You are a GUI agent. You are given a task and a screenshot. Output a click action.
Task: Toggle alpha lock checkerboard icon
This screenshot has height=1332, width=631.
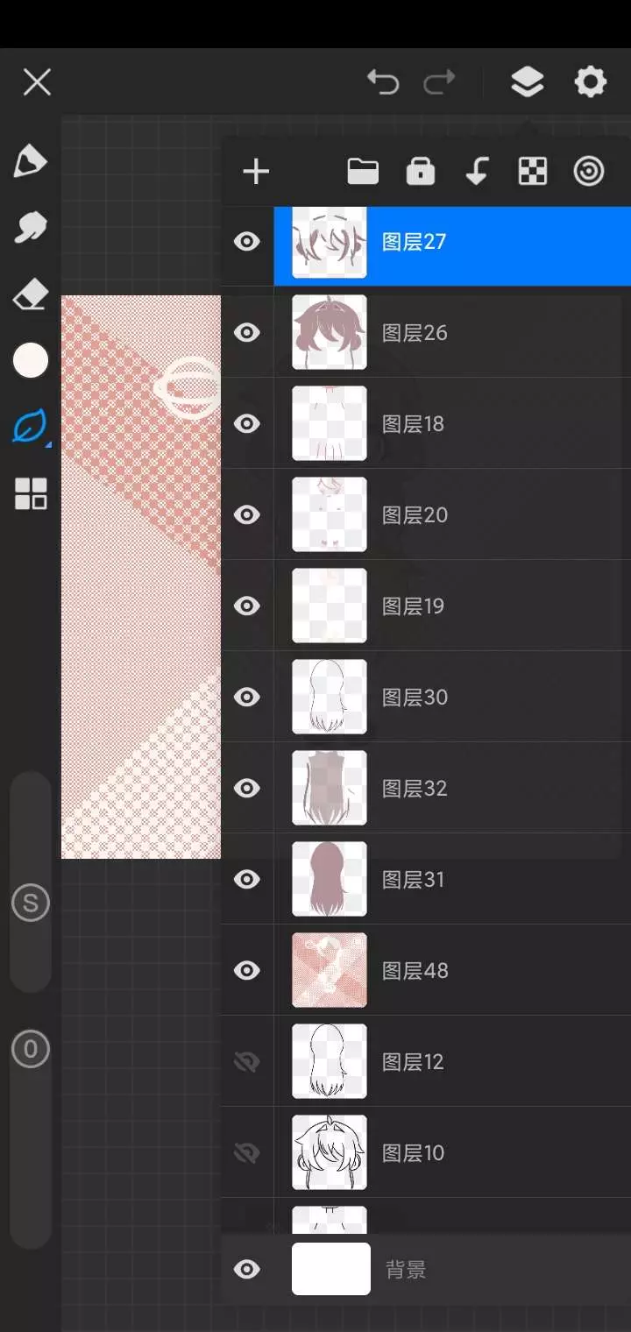533,172
